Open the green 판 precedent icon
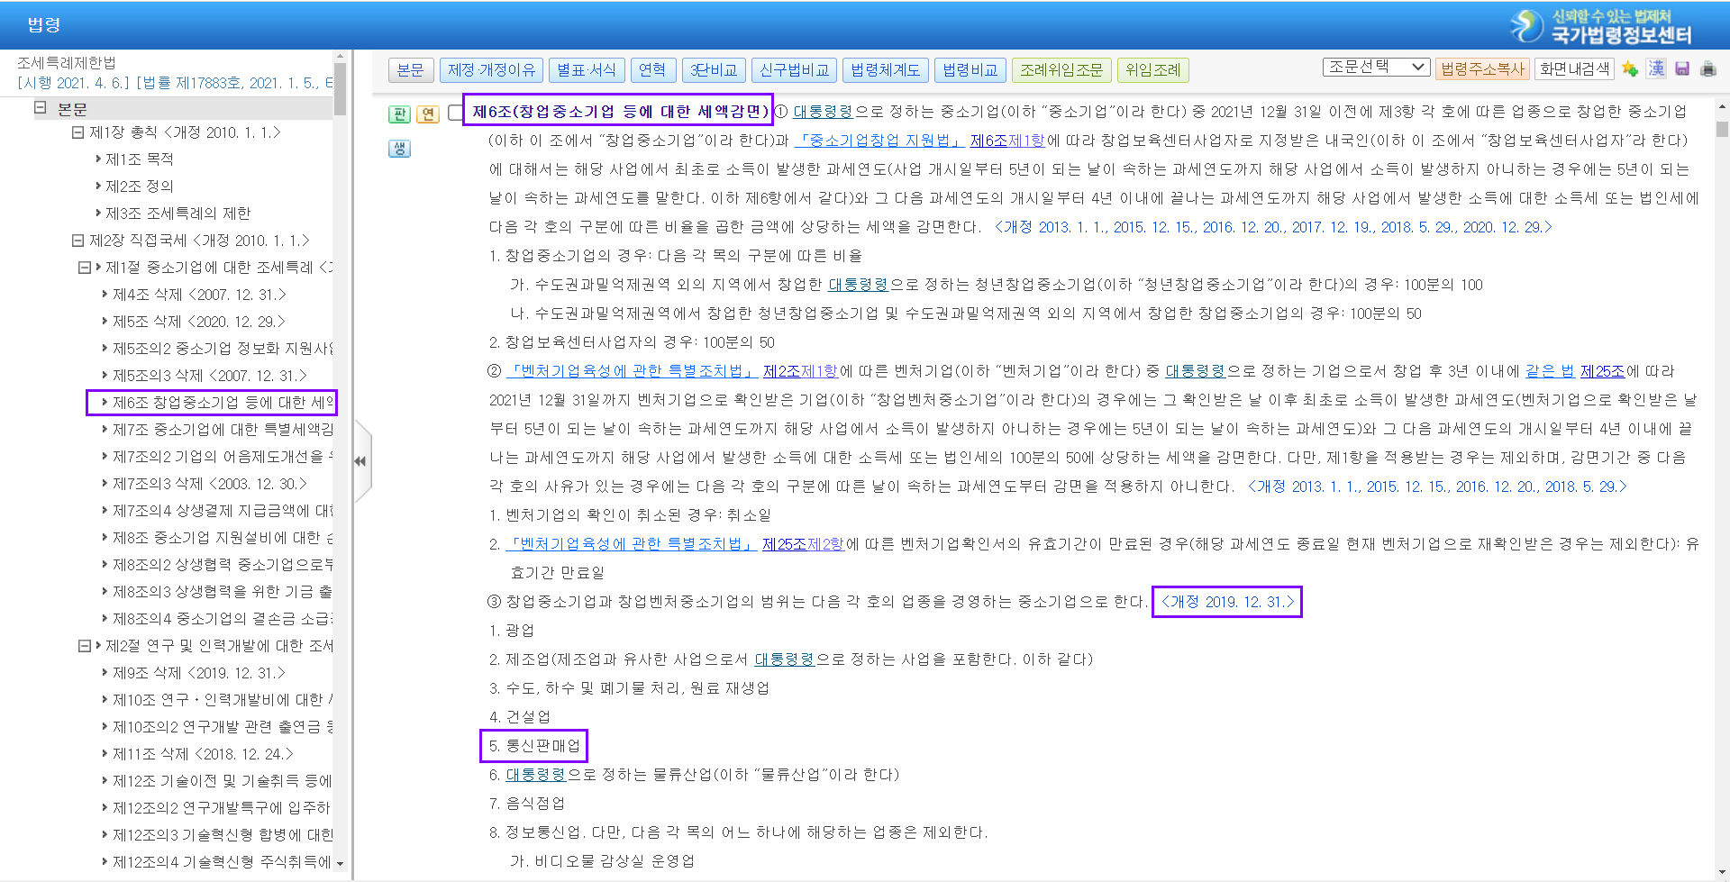Viewport: 1730px width, 882px height. [399, 114]
